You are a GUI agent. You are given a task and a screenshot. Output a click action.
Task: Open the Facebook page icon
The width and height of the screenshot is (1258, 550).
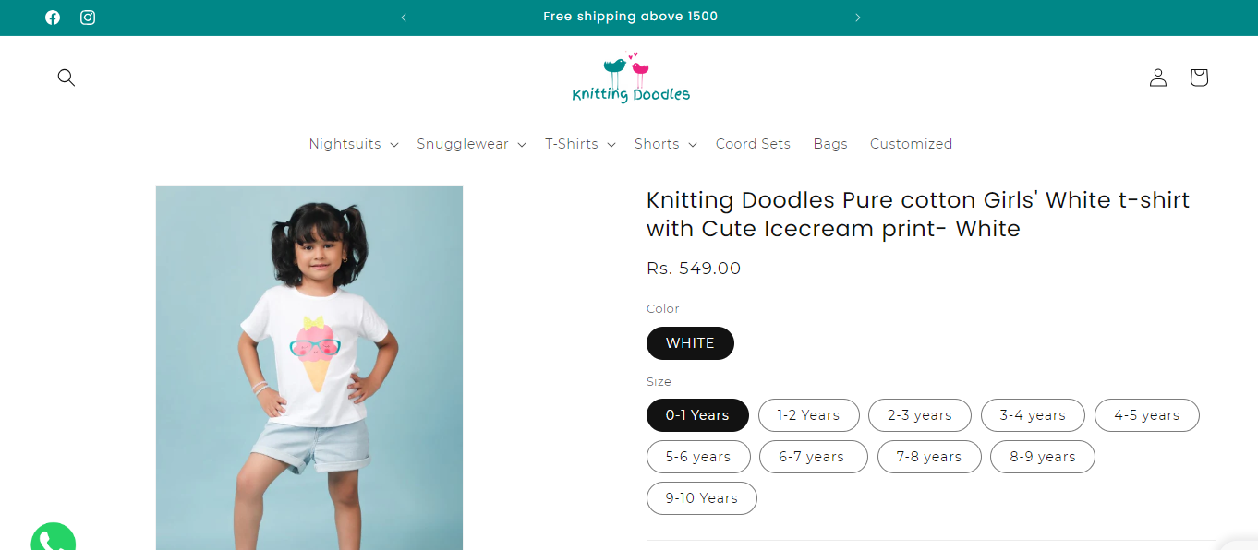53,18
